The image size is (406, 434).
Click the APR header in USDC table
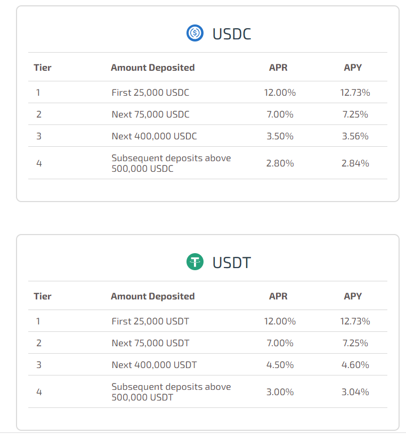click(x=278, y=68)
